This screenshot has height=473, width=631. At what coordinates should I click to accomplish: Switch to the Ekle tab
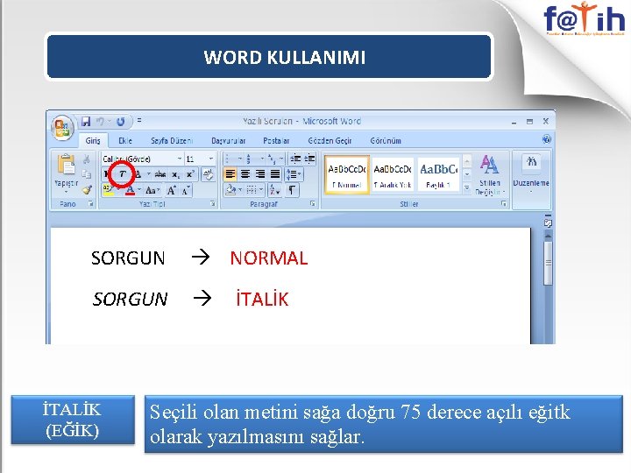[125, 141]
